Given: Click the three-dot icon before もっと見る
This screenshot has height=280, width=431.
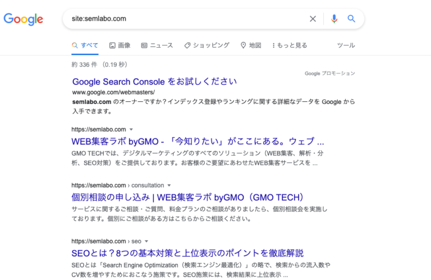Looking at the screenshot, I should [273, 46].
